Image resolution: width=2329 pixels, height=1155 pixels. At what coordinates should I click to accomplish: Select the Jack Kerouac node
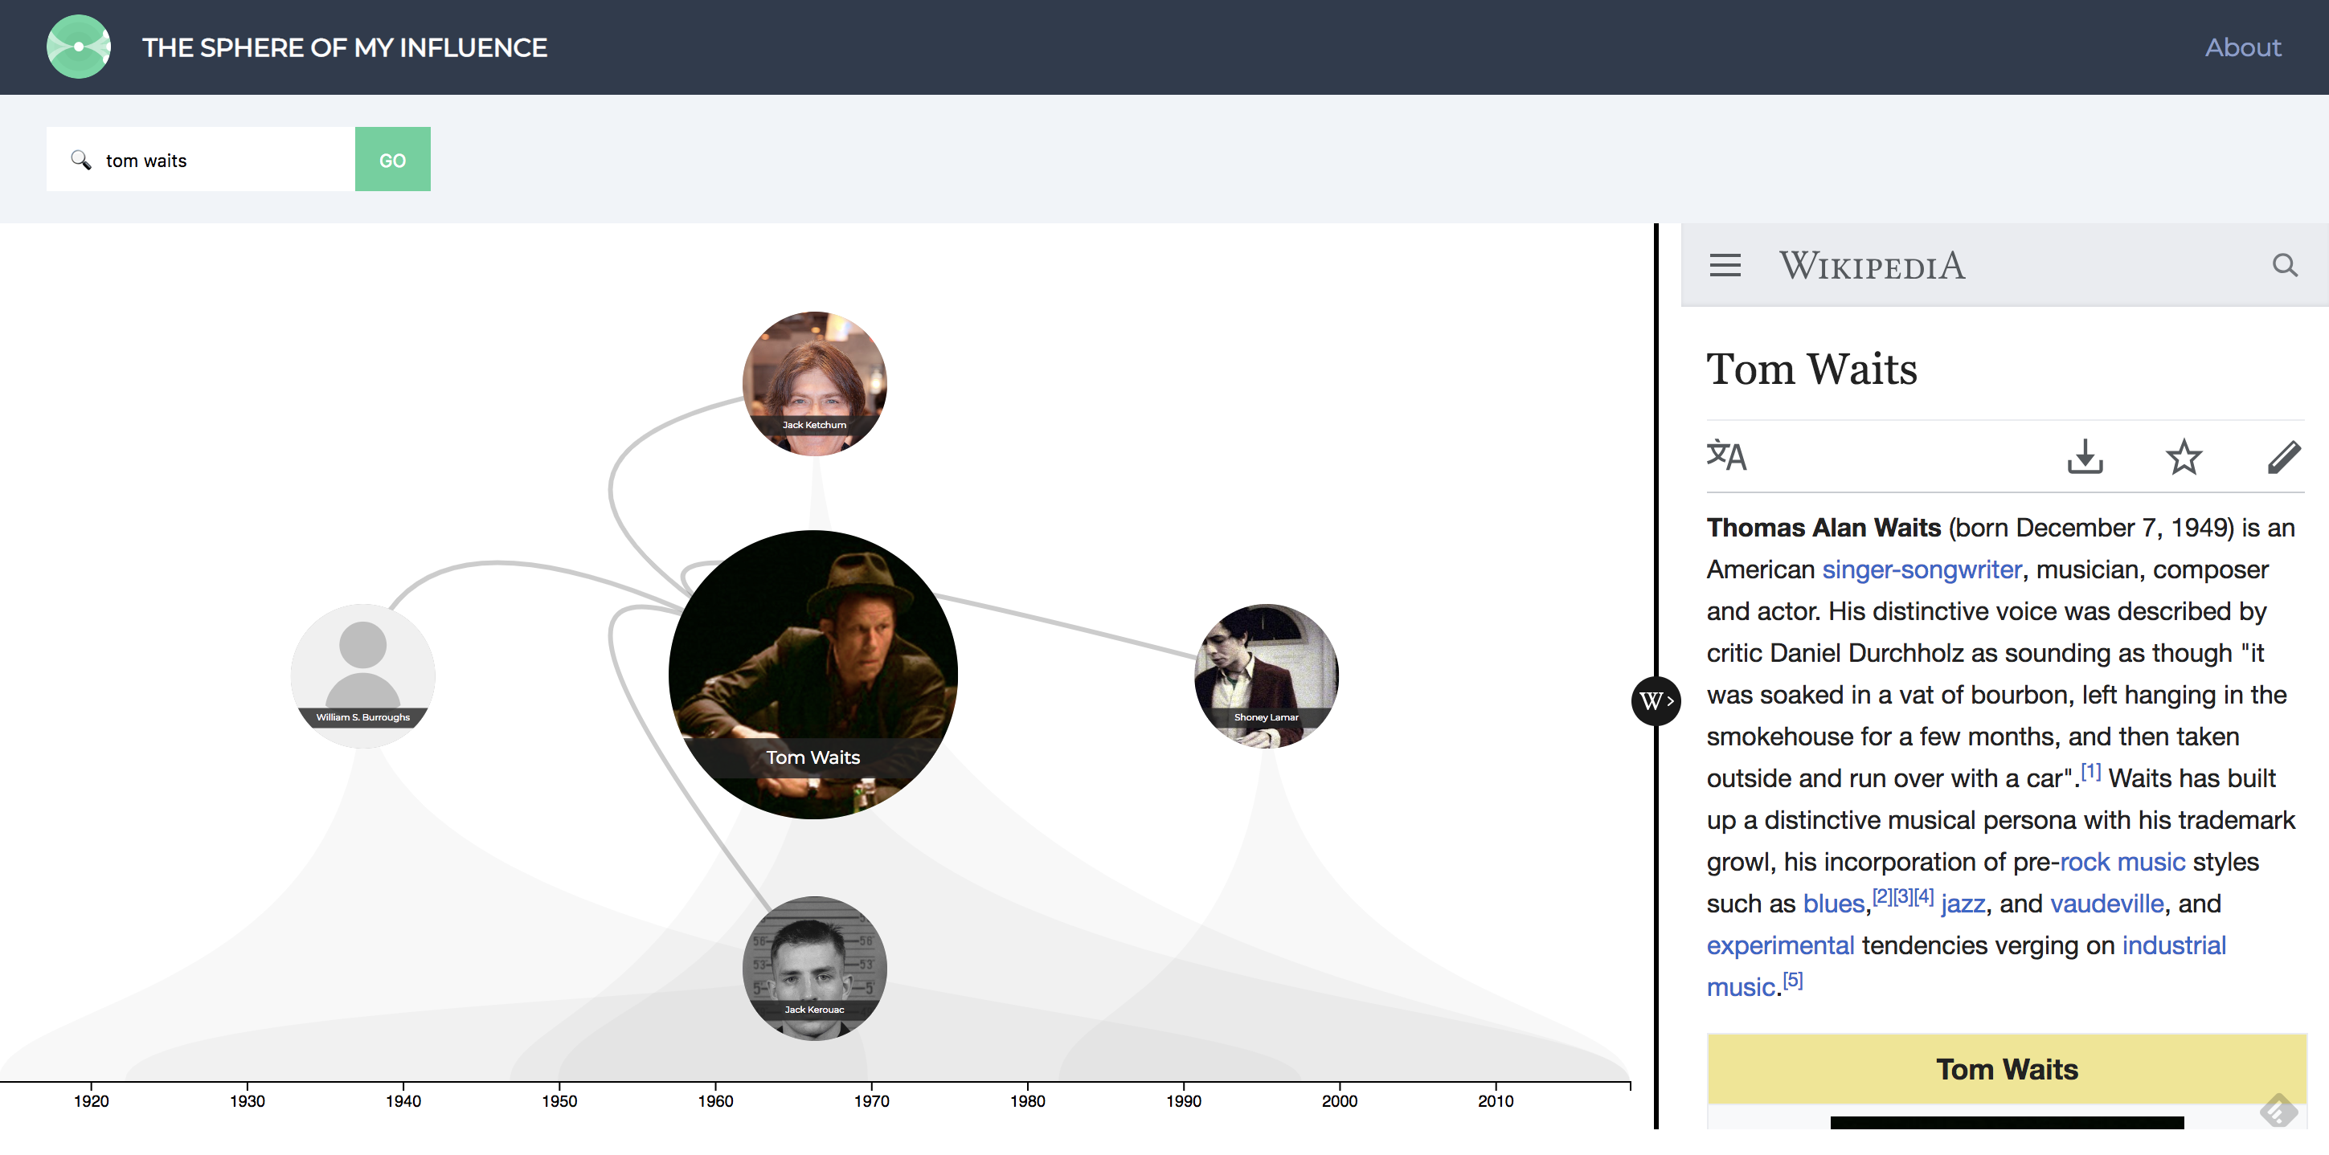[x=813, y=968]
